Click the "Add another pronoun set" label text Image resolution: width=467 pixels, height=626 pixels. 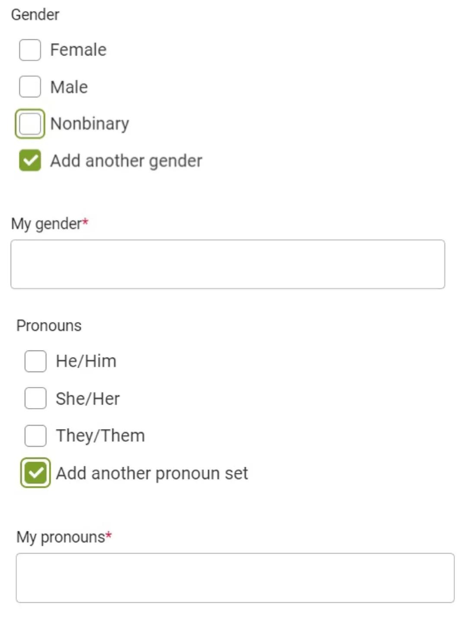click(152, 473)
